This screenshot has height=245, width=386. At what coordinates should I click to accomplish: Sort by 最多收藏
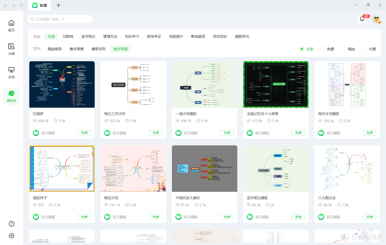(x=121, y=49)
